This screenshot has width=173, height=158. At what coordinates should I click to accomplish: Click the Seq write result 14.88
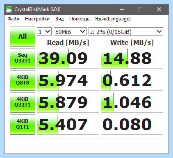click(x=132, y=58)
